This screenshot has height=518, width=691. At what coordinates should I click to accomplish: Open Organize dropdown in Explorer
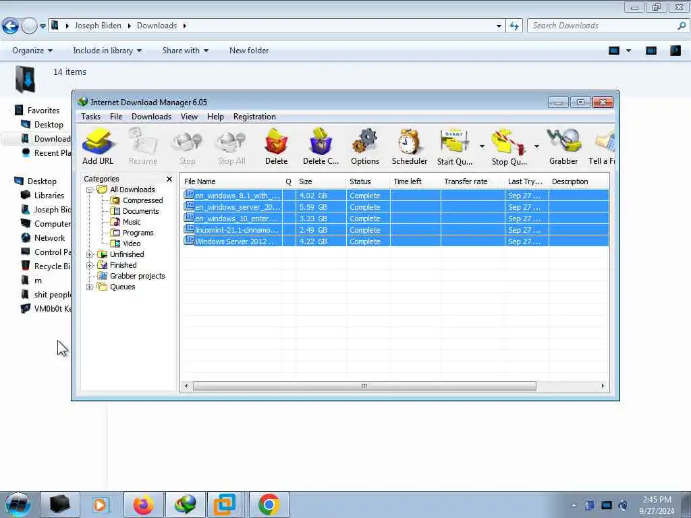[x=32, y=51]
